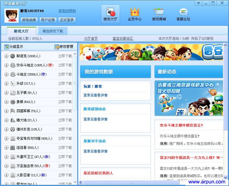229x186 pixels.
Task: Click the 五子棋 board icon
Action: [13, 93]
